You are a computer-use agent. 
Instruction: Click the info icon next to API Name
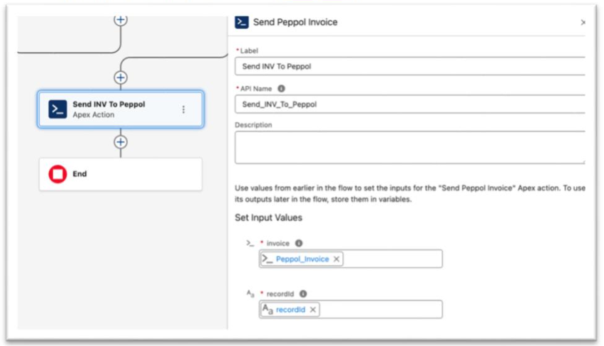click(x=282, y=89)
